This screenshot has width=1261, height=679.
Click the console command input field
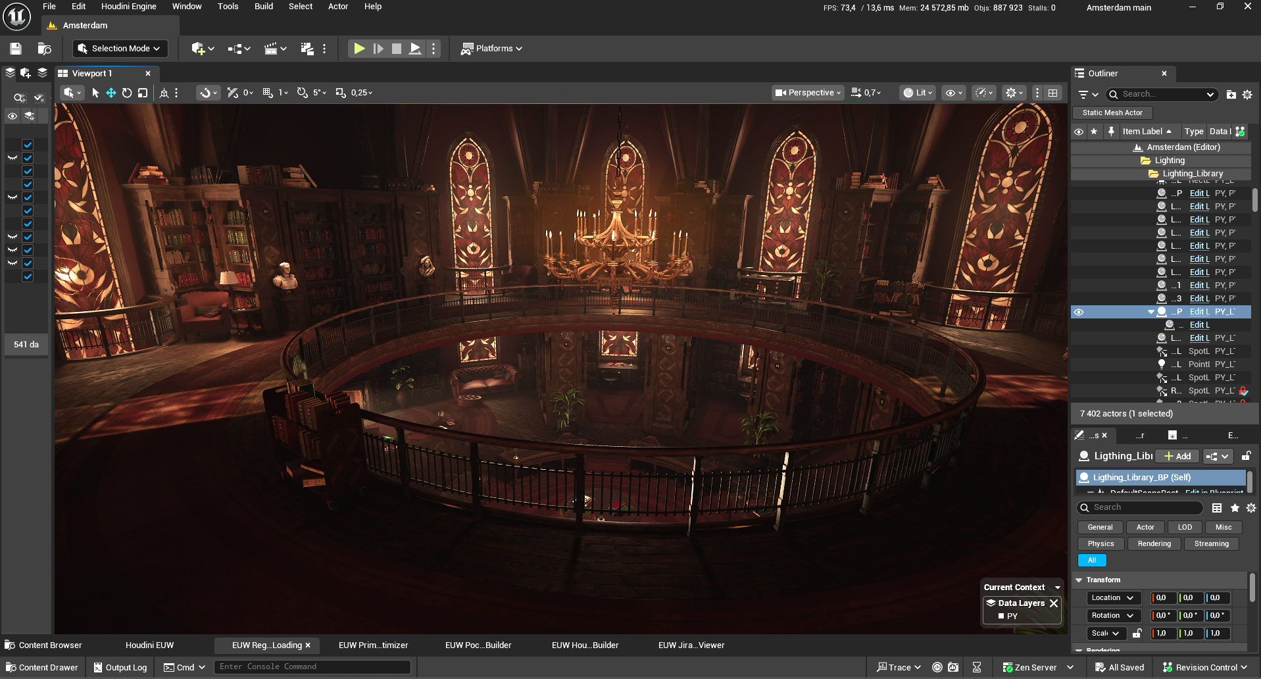tap(312, 667)
